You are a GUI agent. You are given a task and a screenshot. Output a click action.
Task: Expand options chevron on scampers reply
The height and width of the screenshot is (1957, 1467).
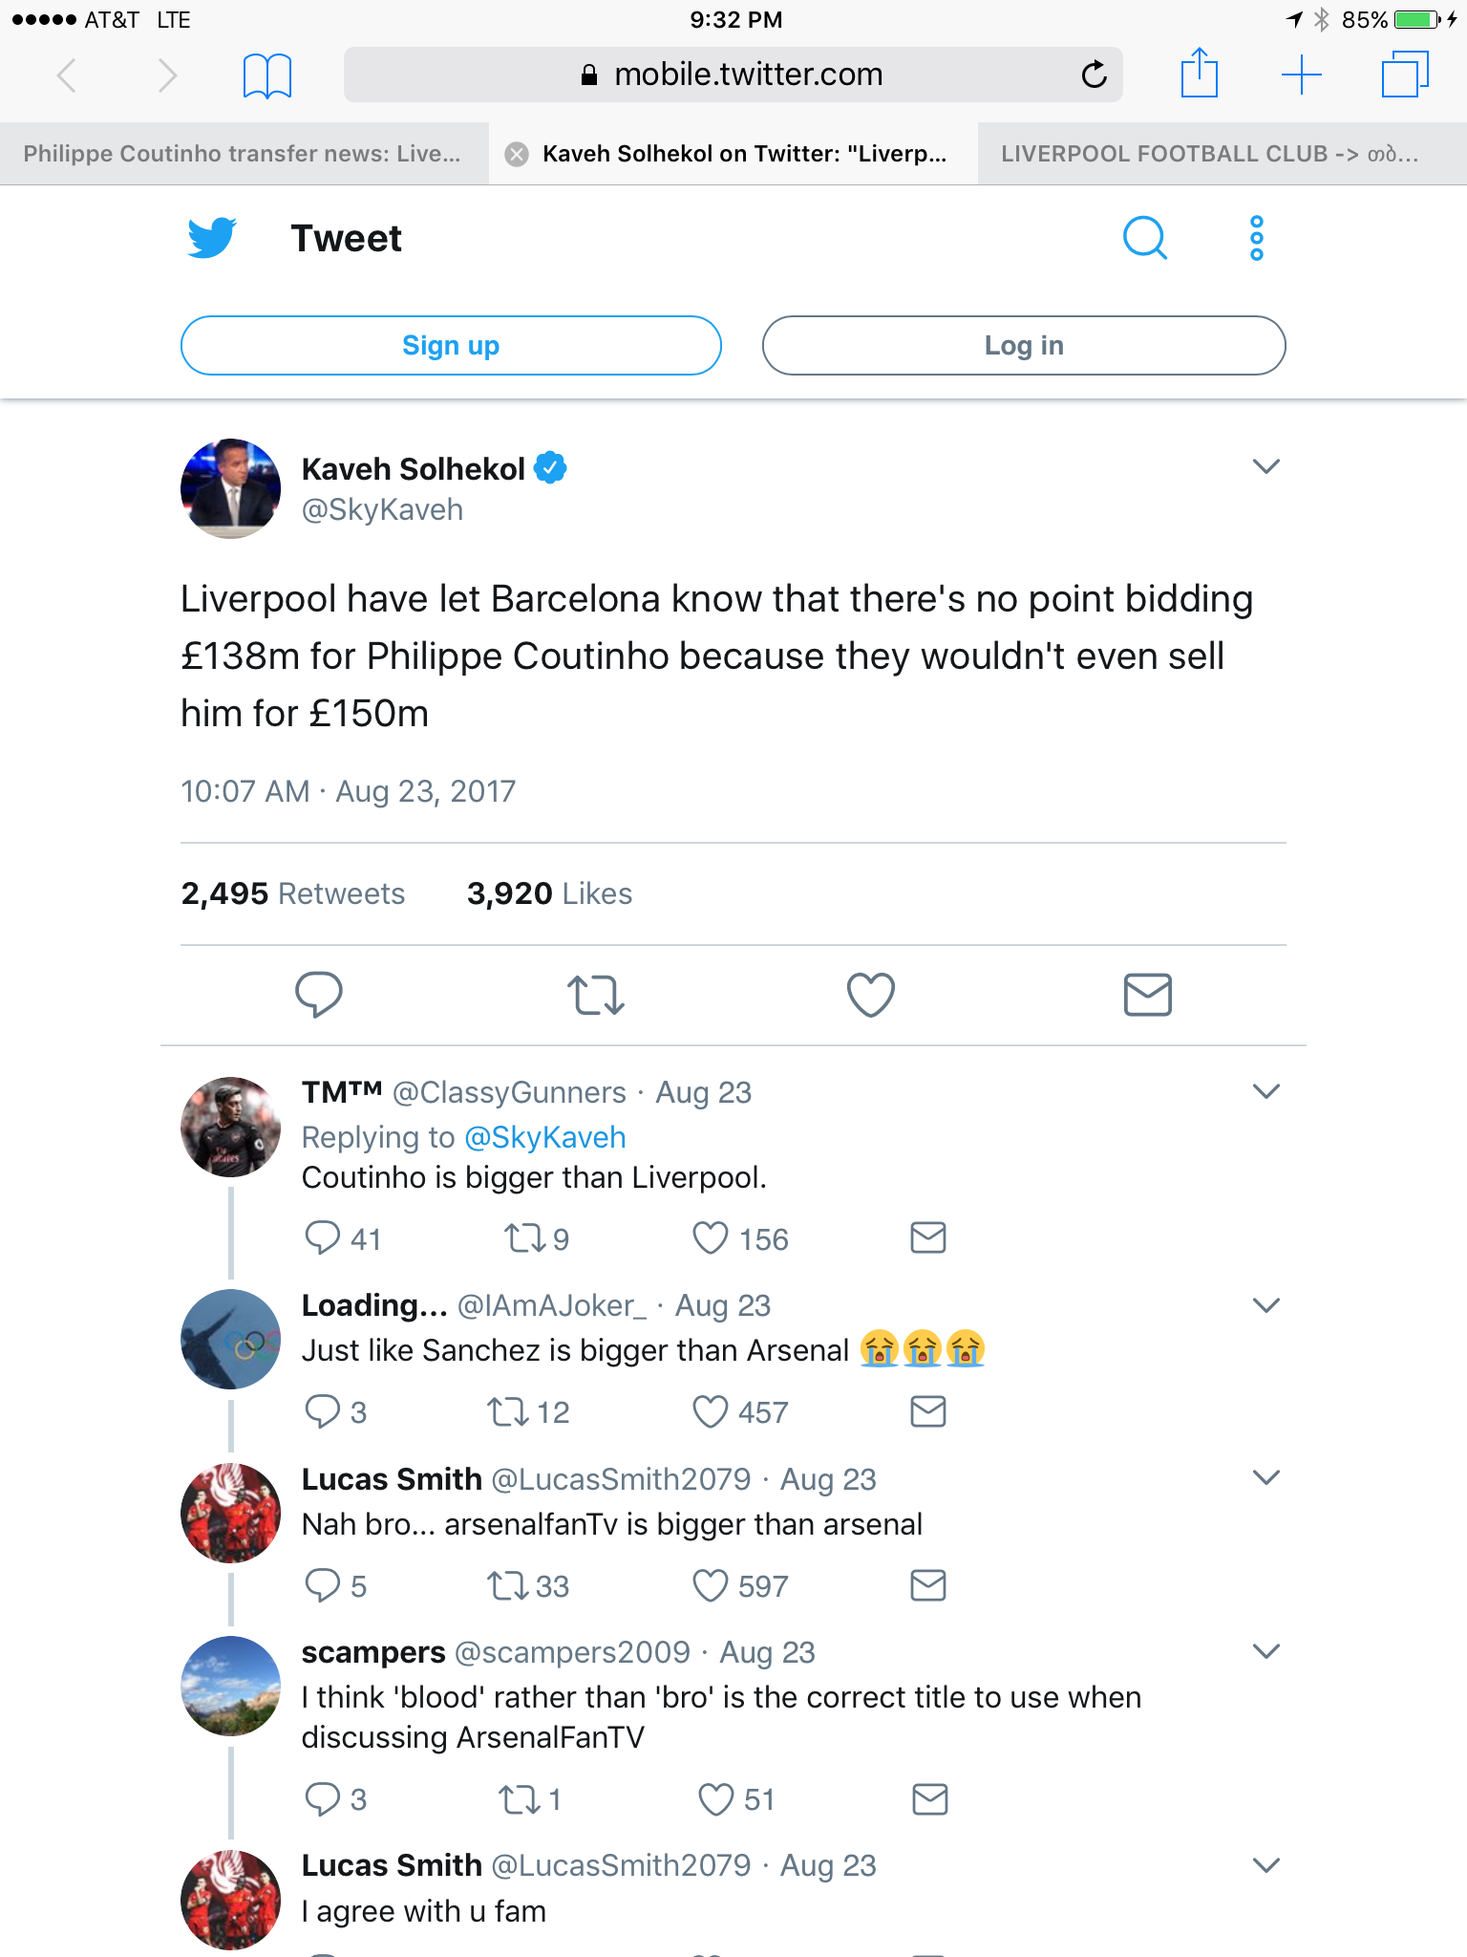[x=1265, y=1652]
